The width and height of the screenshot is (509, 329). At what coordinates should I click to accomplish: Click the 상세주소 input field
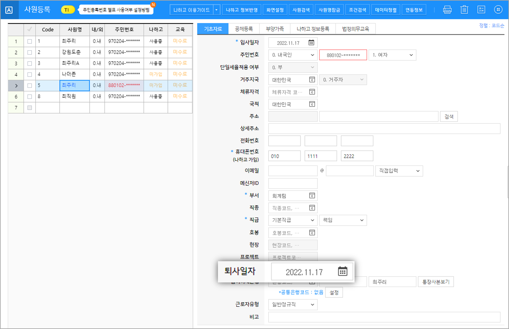tap(384, 129)
